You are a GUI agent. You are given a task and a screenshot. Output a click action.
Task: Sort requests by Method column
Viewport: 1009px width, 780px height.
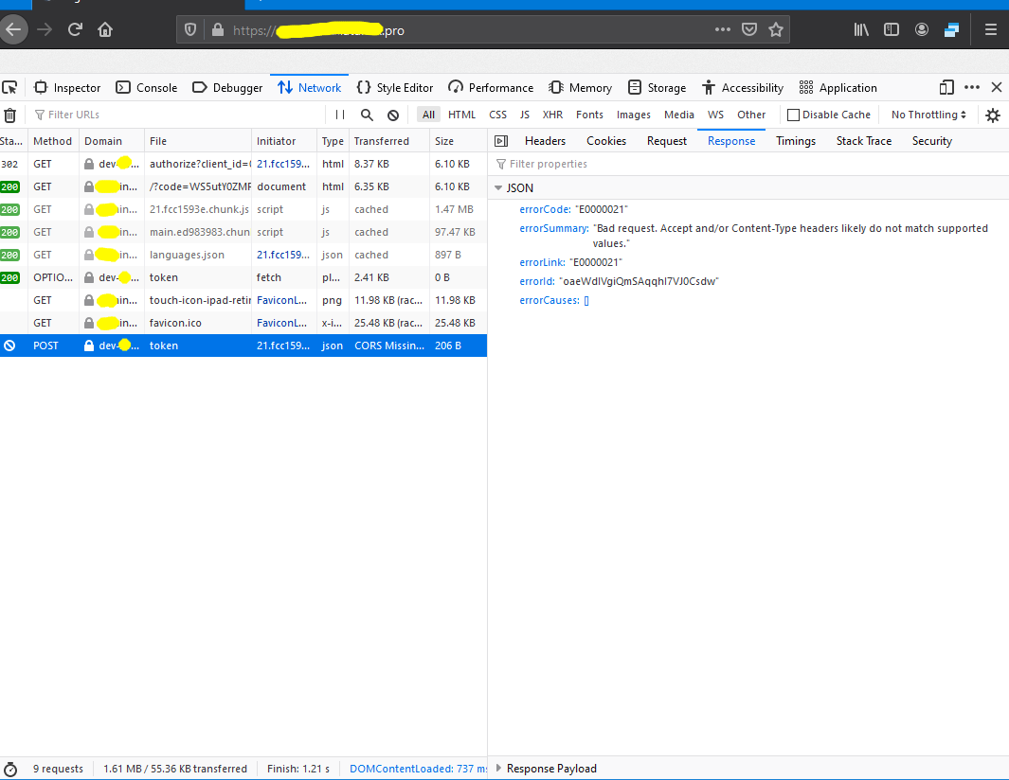tap(53, 141)
